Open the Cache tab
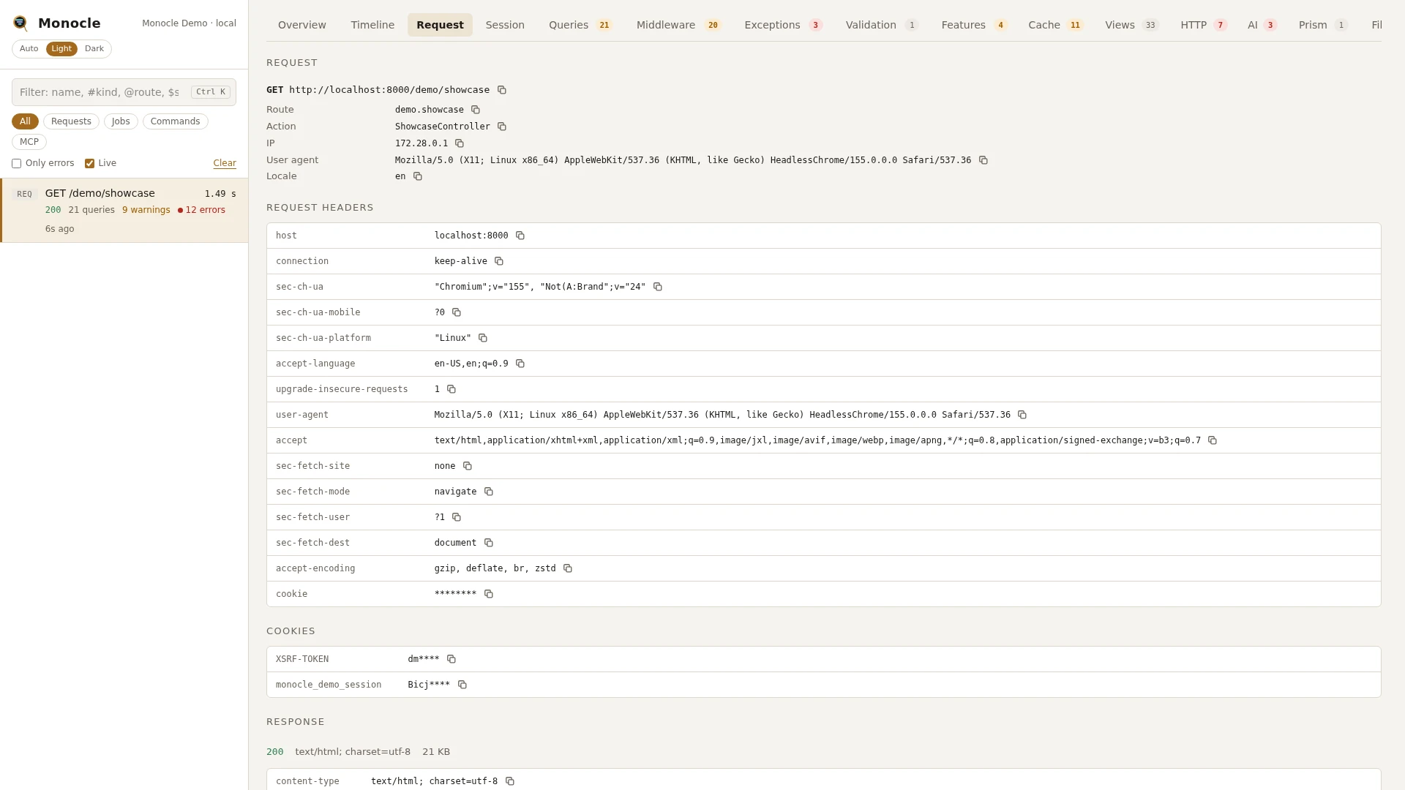Screen dimensions: 1405x790 point(1055,25)
